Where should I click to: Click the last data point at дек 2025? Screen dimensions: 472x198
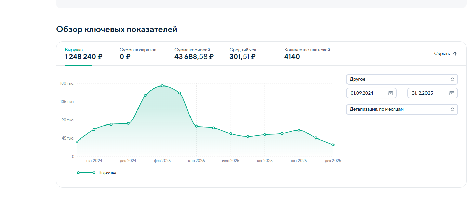pyautogui.click(x=333, y=145)
